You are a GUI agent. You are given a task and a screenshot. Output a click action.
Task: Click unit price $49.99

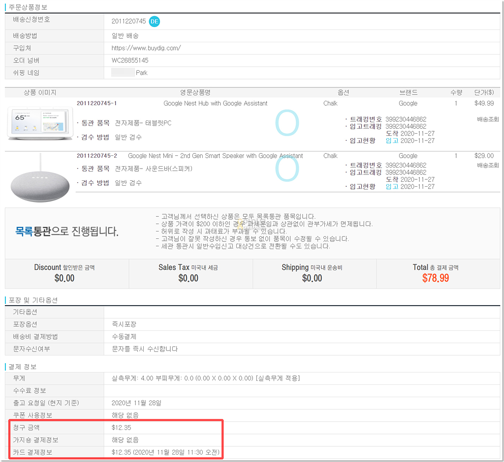(x=484, y=103)
